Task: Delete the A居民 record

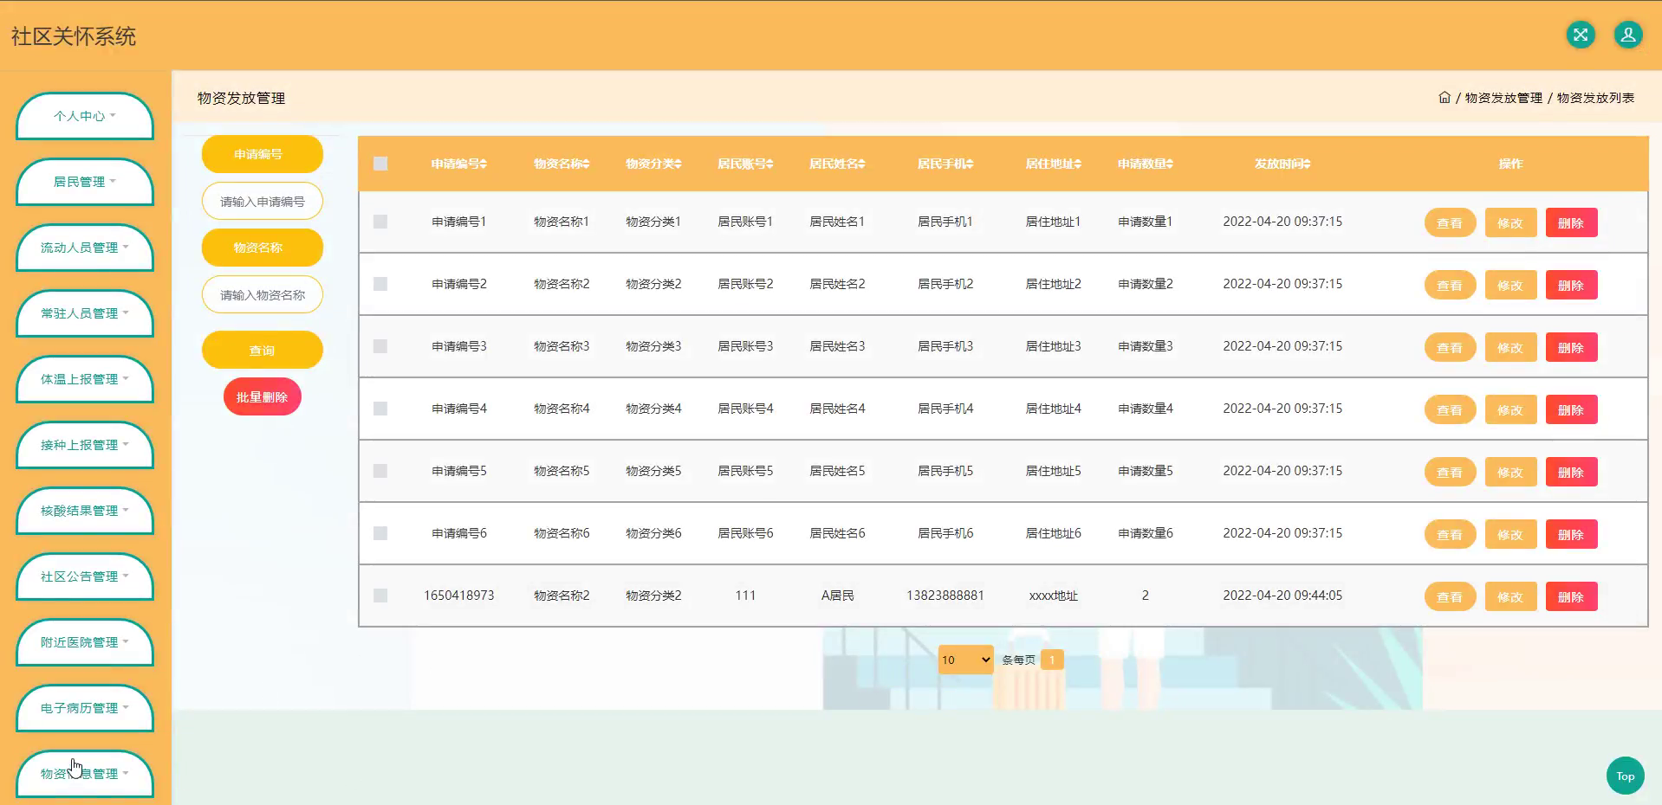Action: point(1571,596)
